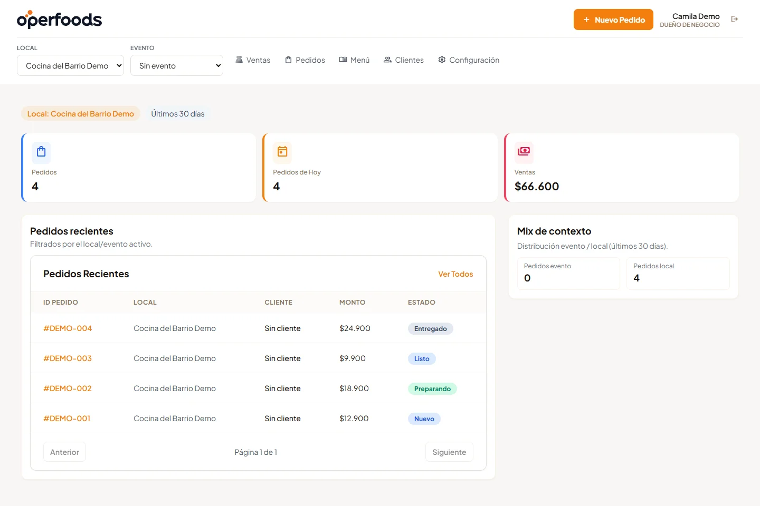
Task: Click the $66.600 sales total
Action: [537, 187]
